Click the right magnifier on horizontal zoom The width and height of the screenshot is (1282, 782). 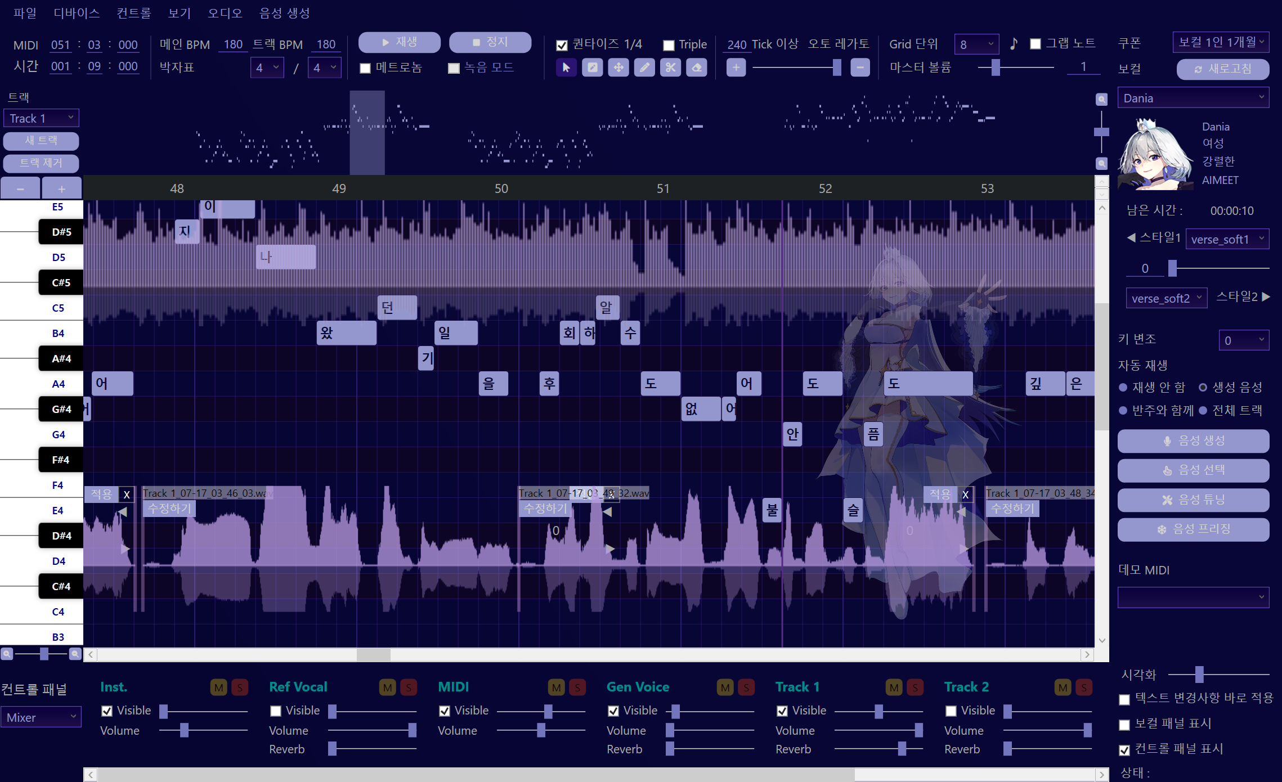click(75, 654)
